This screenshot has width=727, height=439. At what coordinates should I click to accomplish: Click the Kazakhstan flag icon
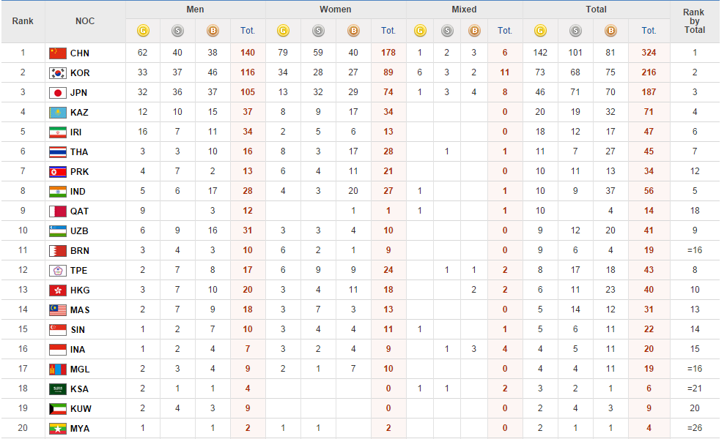click(57, 112)
